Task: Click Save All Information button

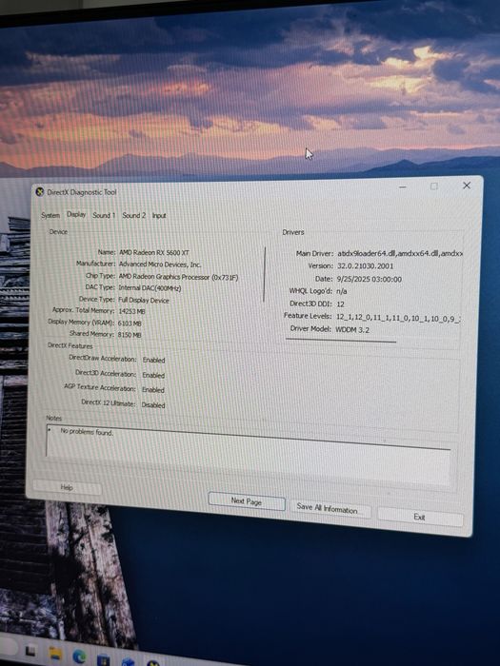Action: [x=328, y=508]
